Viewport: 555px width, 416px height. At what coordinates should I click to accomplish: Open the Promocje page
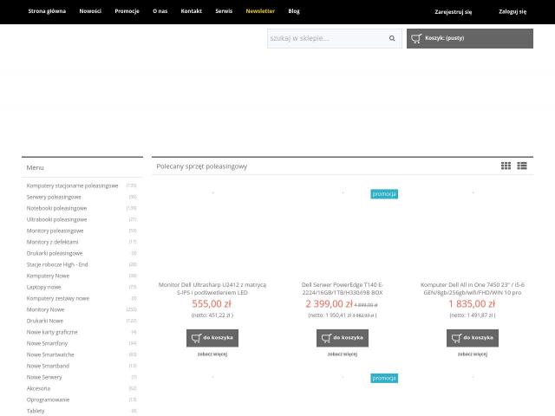(127, 11)
